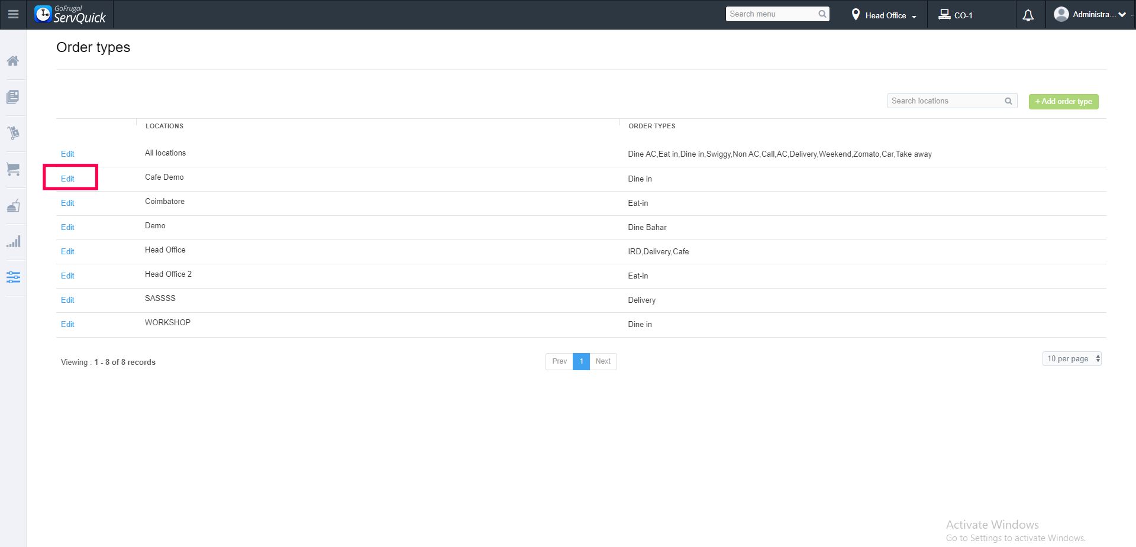The height and width of the screenshot is (547, 1136).
Task: Edit the SASSSS row
Action: 67,300
